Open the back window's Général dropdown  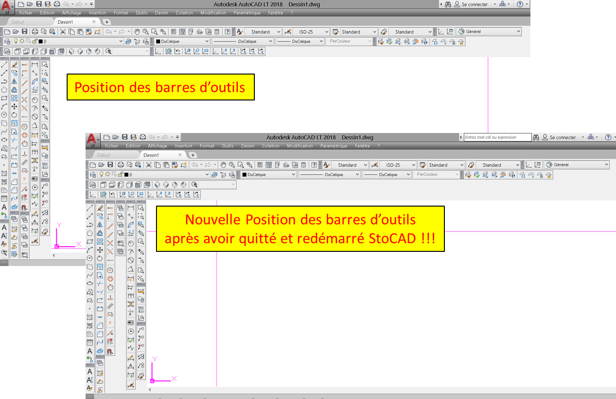(x=489, y=32)
